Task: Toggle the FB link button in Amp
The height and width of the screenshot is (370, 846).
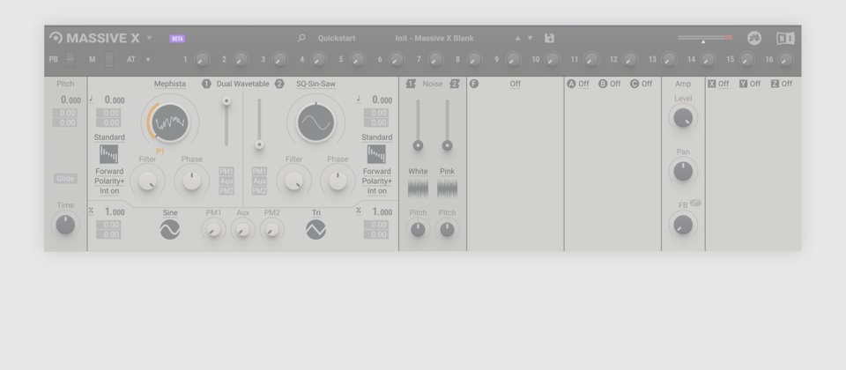Action: (695, 203)
